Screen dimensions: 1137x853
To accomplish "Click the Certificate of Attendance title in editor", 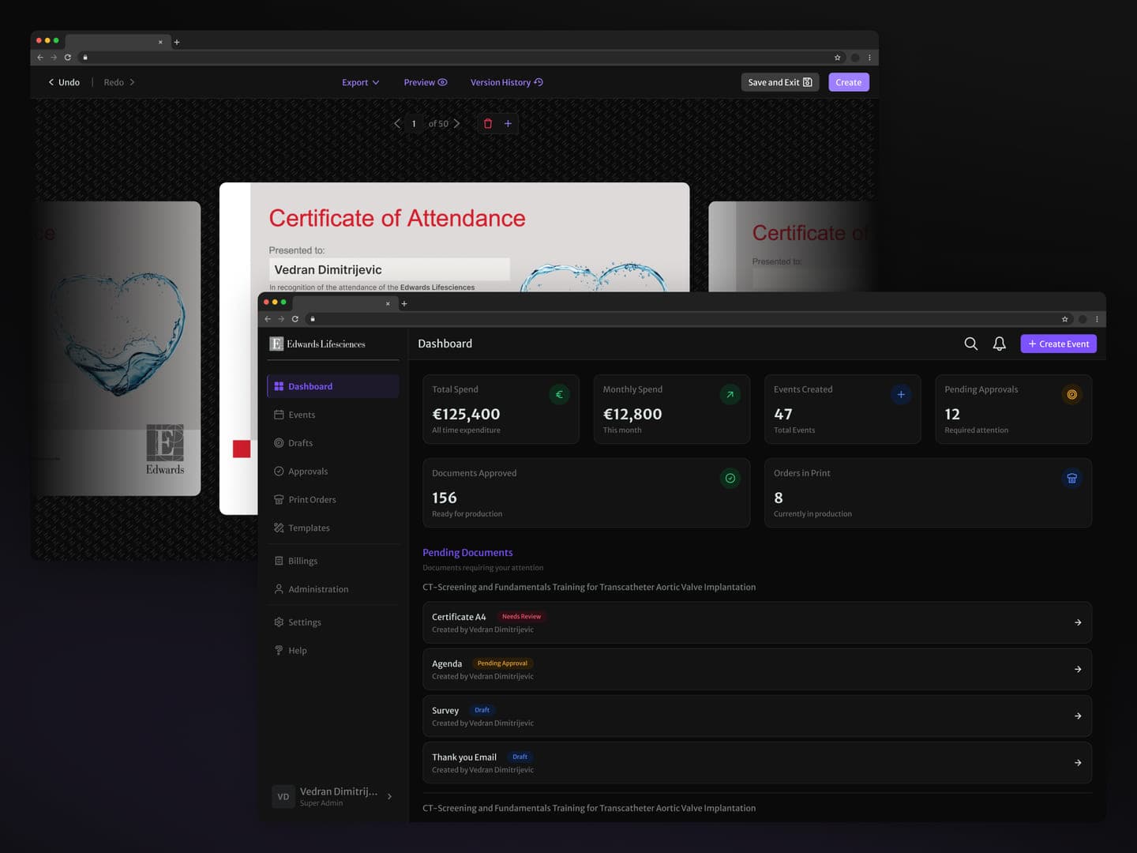I will click(397, 218).
